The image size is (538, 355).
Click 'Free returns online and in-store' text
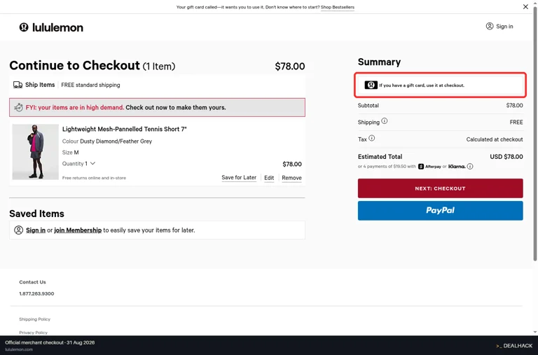(x=94, y=178)
